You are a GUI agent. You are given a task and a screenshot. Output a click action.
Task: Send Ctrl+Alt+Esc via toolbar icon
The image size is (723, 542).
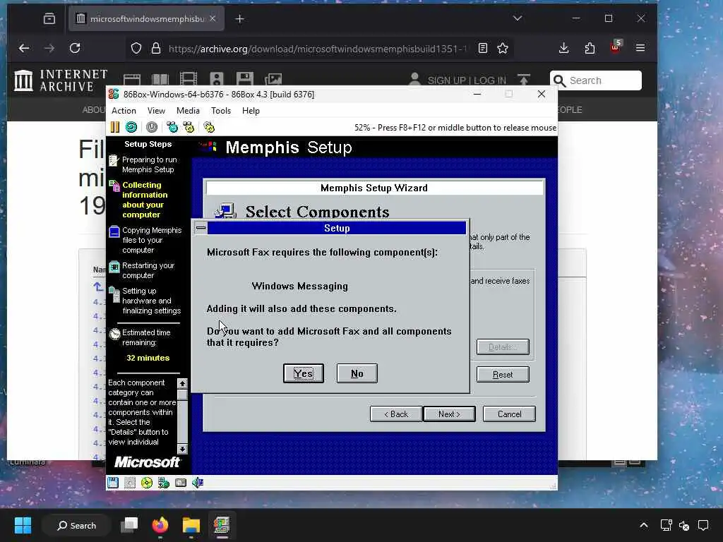(189, 127)
